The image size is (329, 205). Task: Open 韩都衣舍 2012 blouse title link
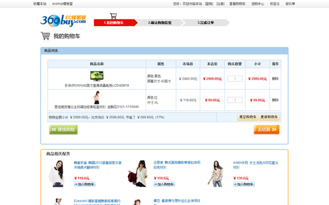pos(98,165)
